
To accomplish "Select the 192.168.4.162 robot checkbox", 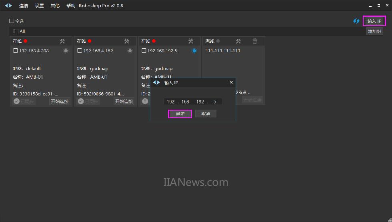I will click(x=80, y=51).
